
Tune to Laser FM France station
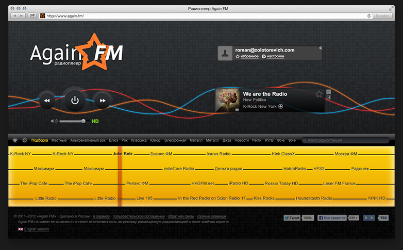coord(339,184)
